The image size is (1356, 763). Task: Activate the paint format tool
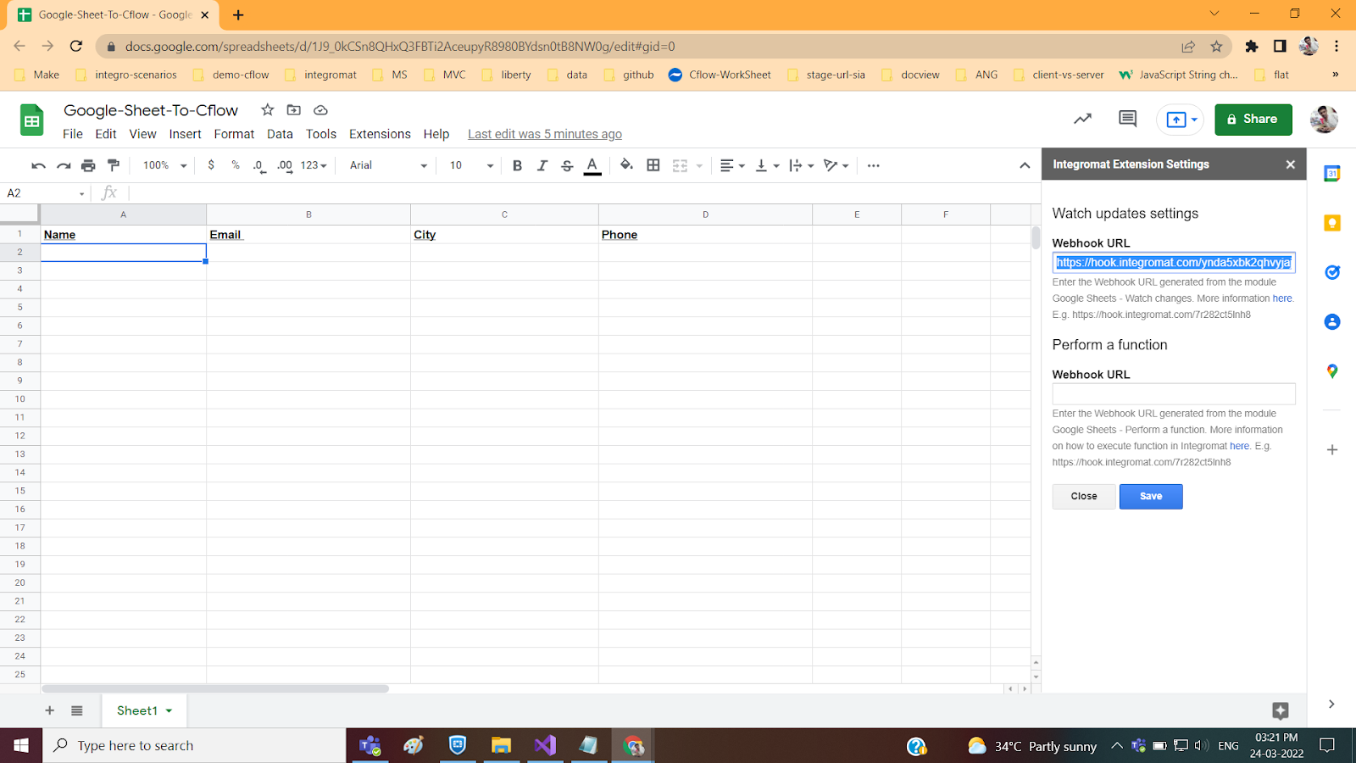[114, 165]
